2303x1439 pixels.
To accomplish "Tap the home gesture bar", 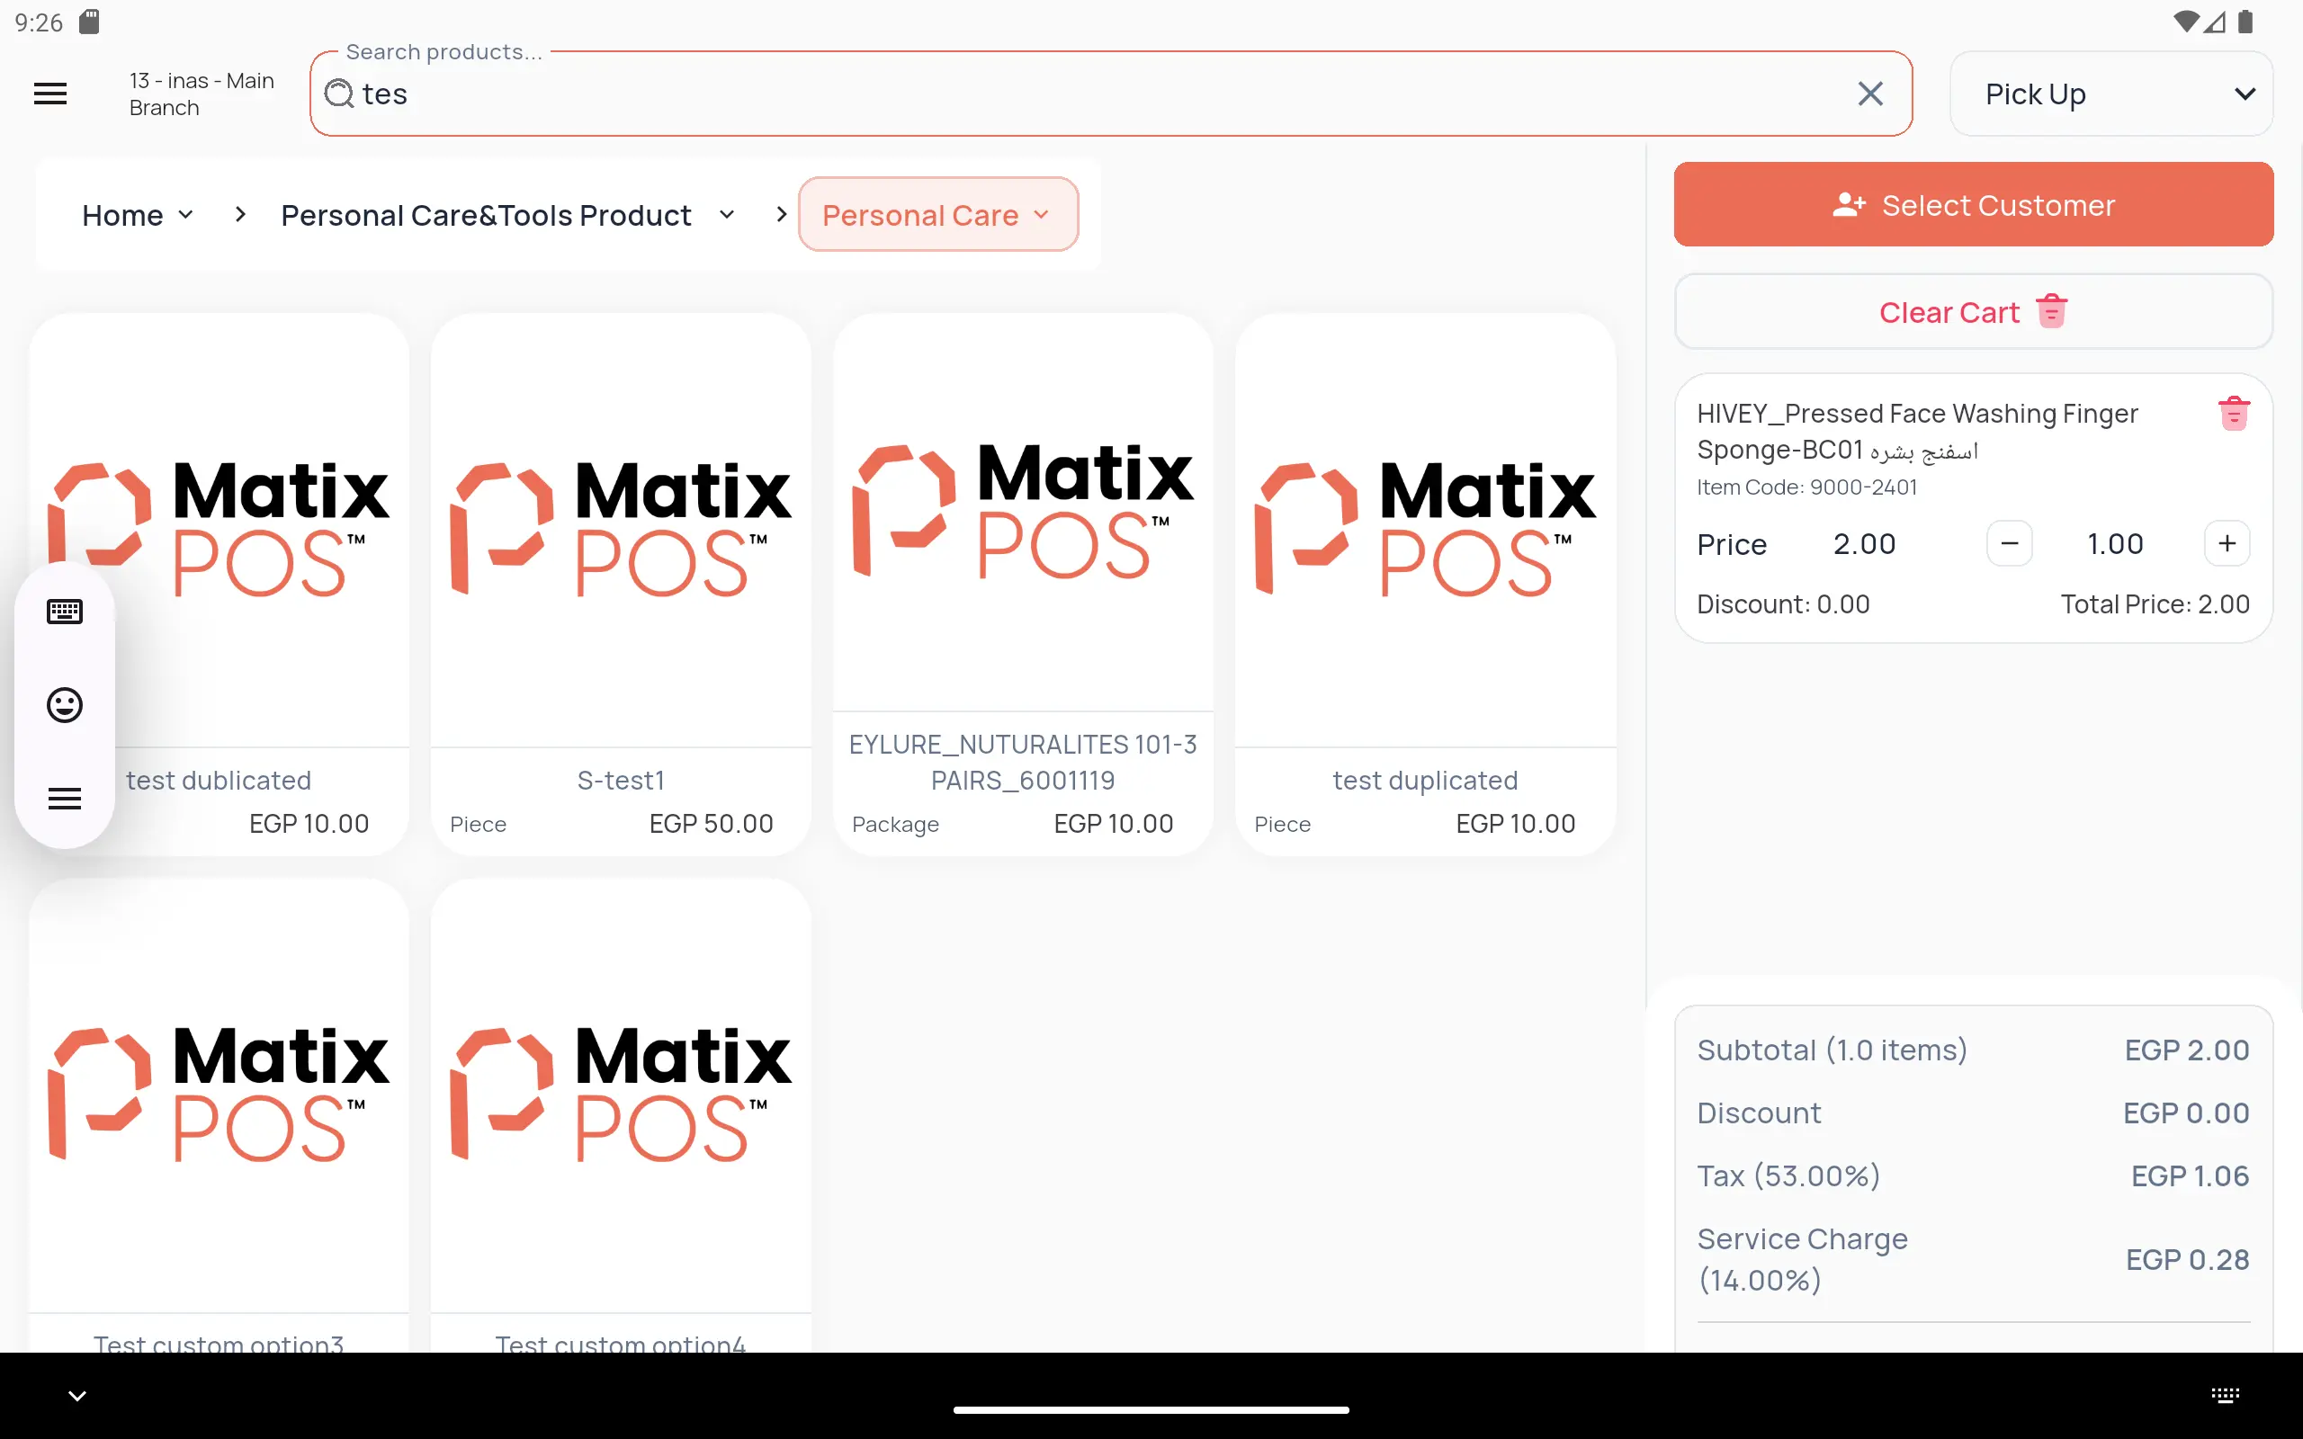I will [1151, 1409].
